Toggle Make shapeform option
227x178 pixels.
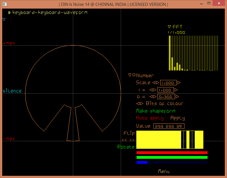tap(156, 111)
